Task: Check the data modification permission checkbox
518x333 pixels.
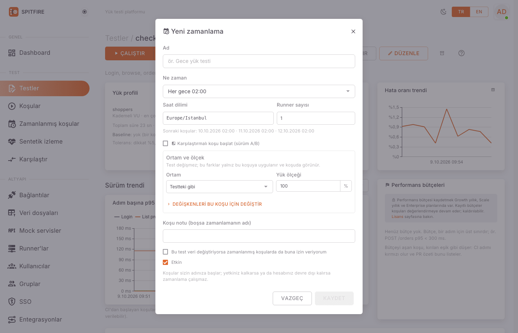Action: (165, 252)
